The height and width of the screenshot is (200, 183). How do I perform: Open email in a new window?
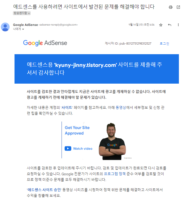pyautogui.click(x=178, y=7)
